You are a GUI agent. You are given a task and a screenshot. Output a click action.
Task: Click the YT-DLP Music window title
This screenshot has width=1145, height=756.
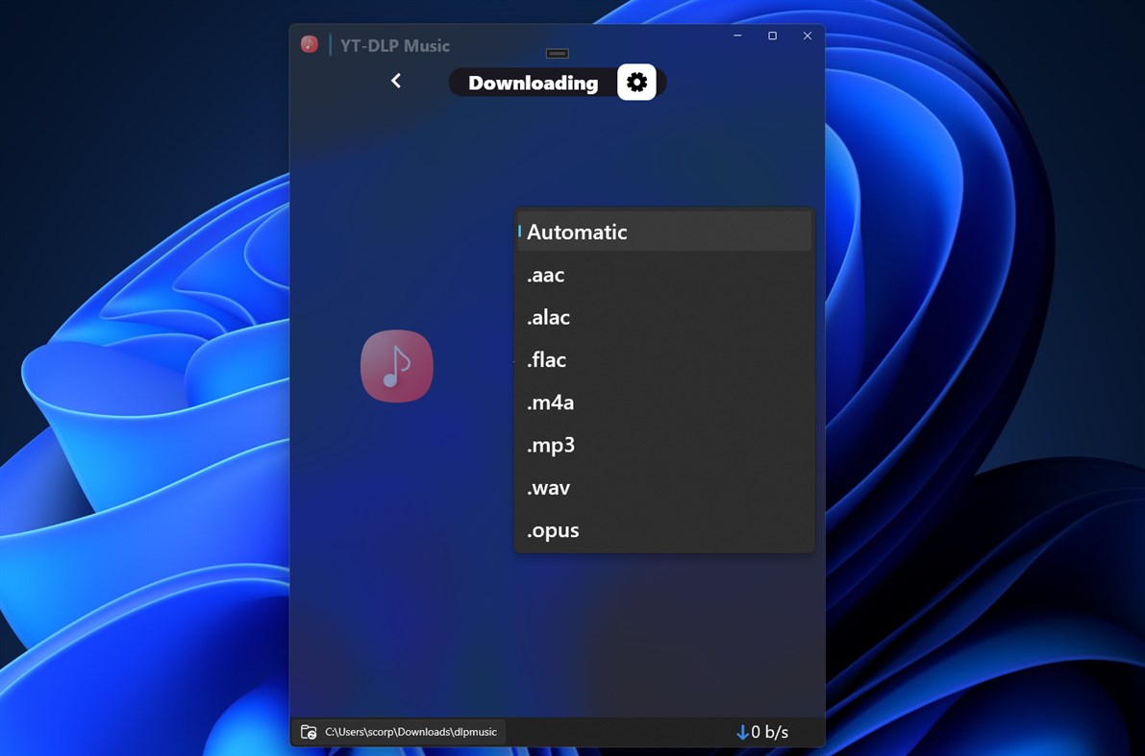395,45
